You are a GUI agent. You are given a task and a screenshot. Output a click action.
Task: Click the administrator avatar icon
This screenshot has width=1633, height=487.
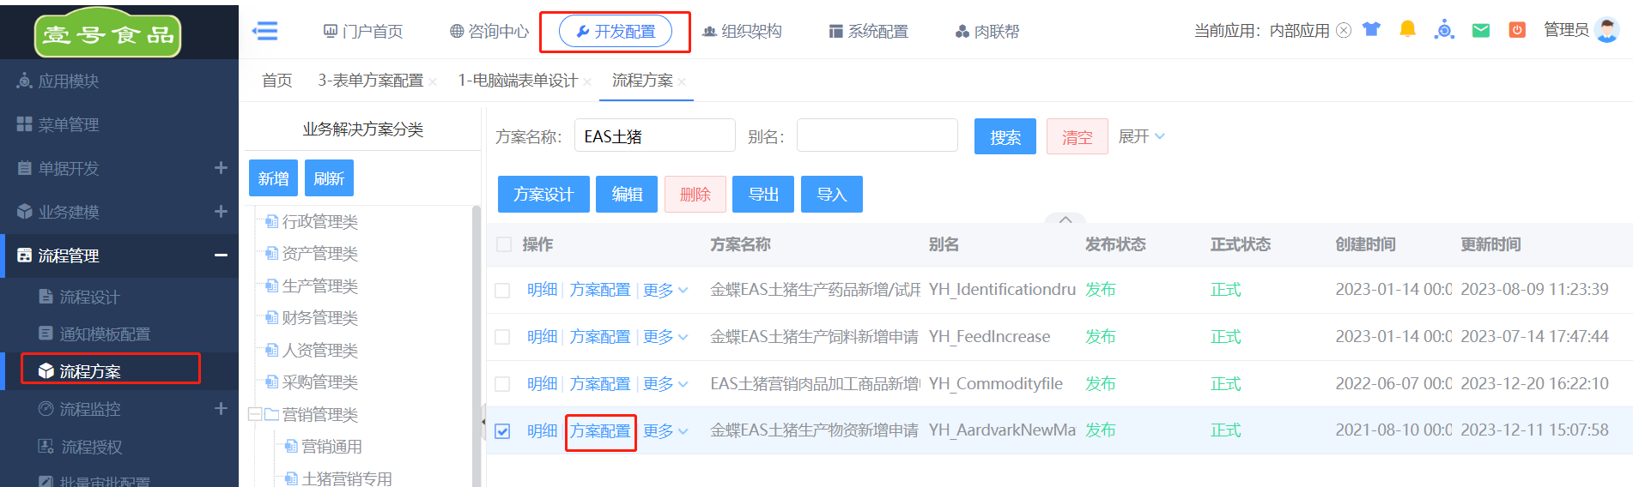1606,30
